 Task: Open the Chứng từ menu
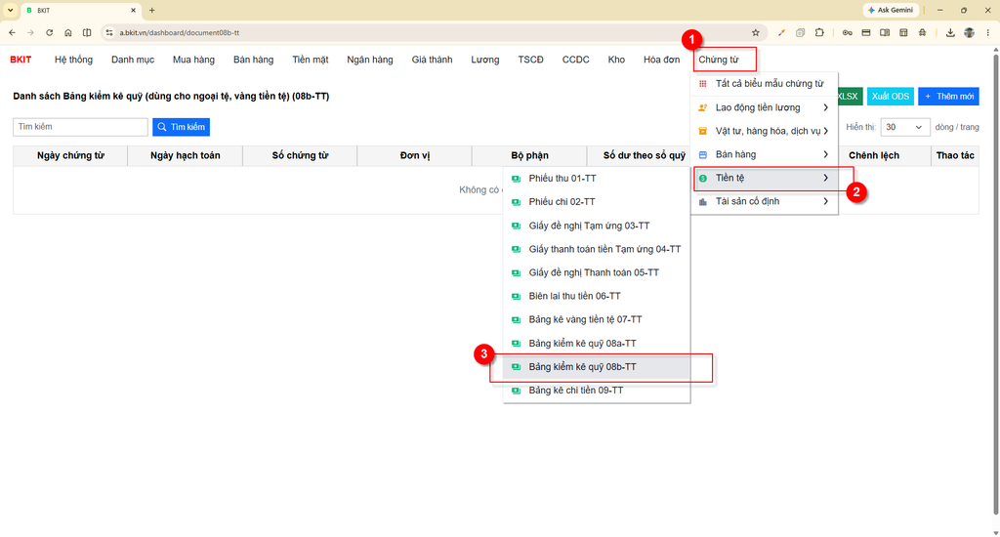click(x=718, y=60)
